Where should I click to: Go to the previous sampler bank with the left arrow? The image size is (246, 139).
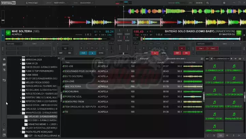211,59
